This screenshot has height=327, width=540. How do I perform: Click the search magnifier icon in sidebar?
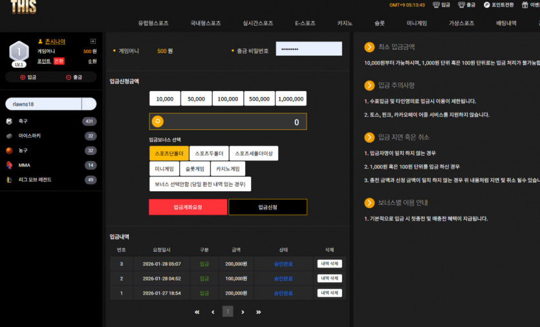point(89,104)
